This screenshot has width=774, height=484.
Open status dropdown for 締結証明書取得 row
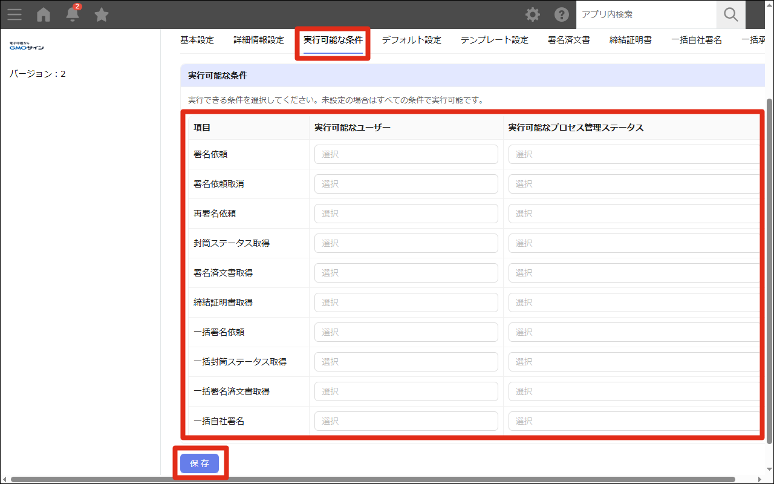point(634,302)
